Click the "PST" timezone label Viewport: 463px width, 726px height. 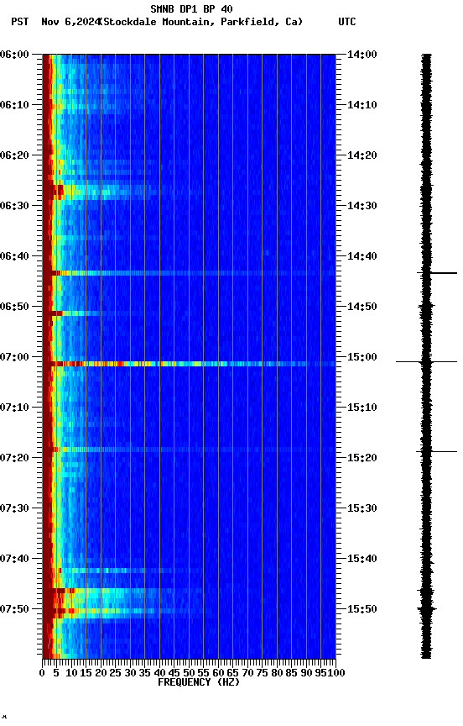pos(20,22)
